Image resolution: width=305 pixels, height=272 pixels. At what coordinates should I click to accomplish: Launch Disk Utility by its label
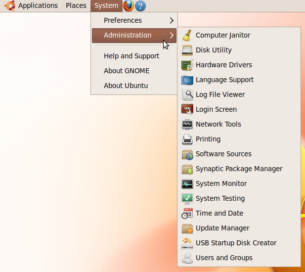(x=214, y=50)
